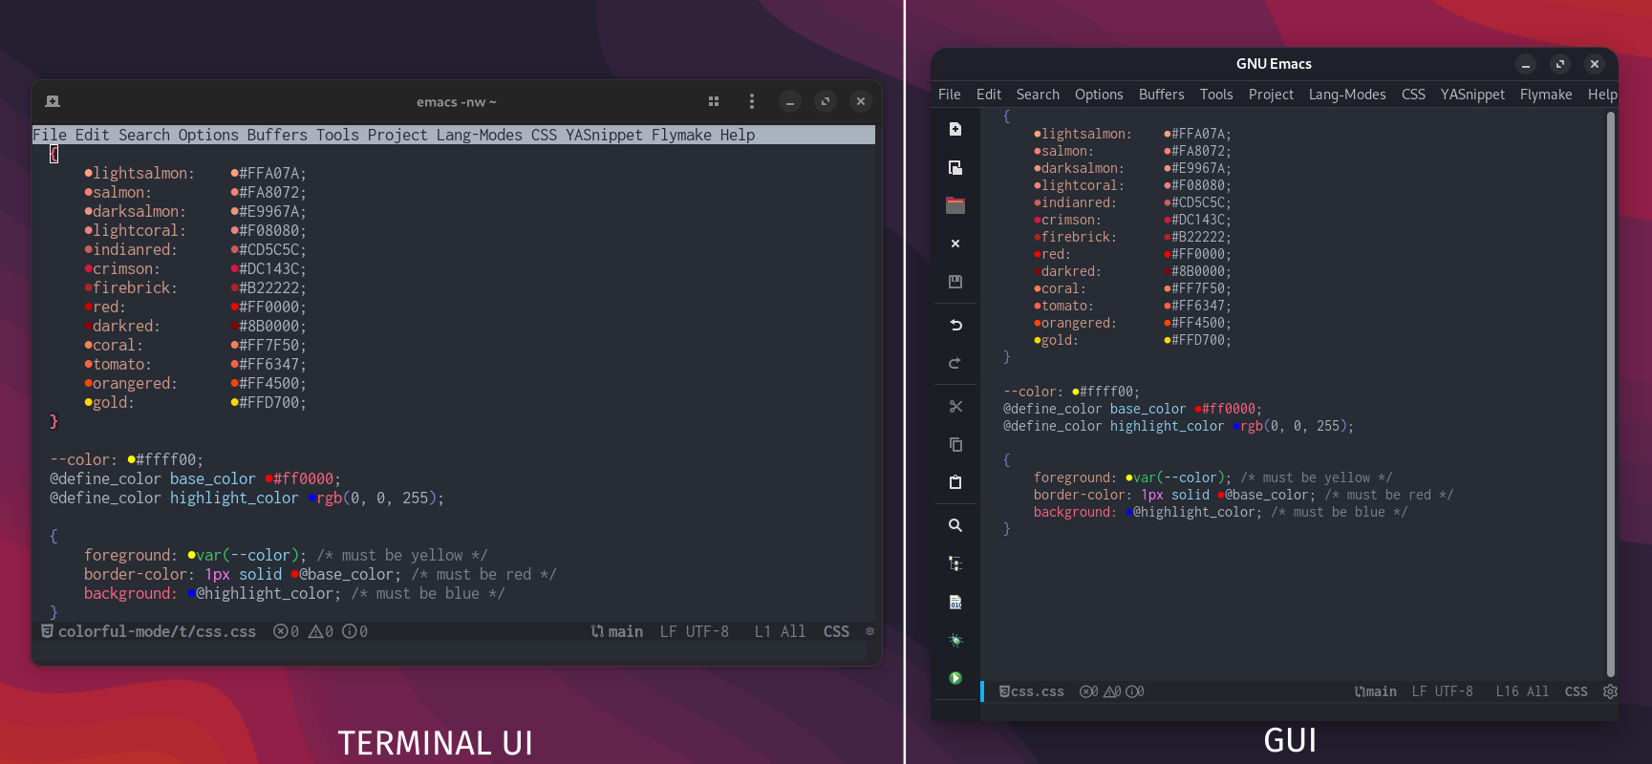The image size is (1652, 764).
Task: Click the terminal app icon in emacs -nw titlebar
Action: pyautogui.click(x=53, y=101)
